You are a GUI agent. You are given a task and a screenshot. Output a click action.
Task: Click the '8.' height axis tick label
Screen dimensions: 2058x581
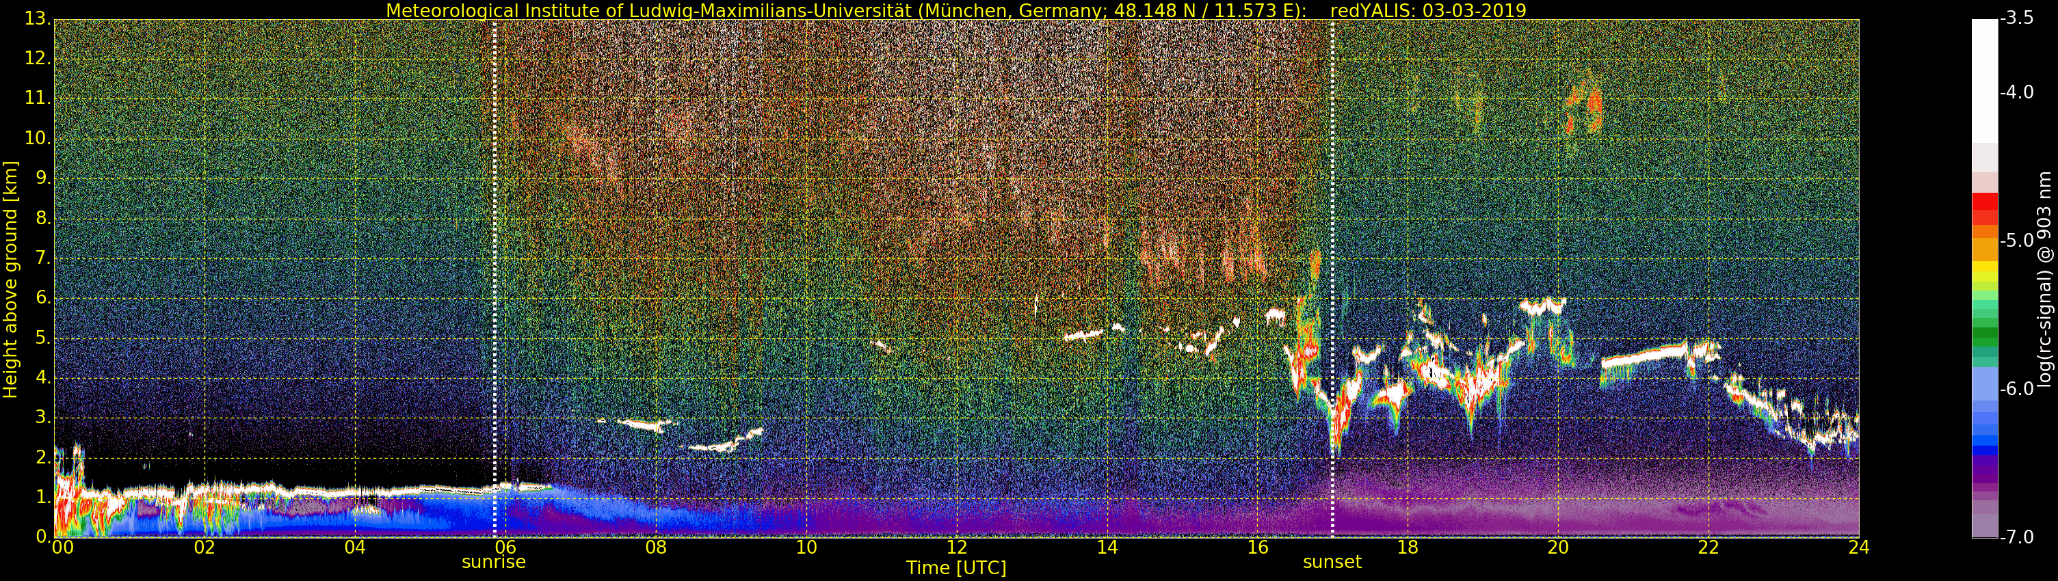(43, 219)
